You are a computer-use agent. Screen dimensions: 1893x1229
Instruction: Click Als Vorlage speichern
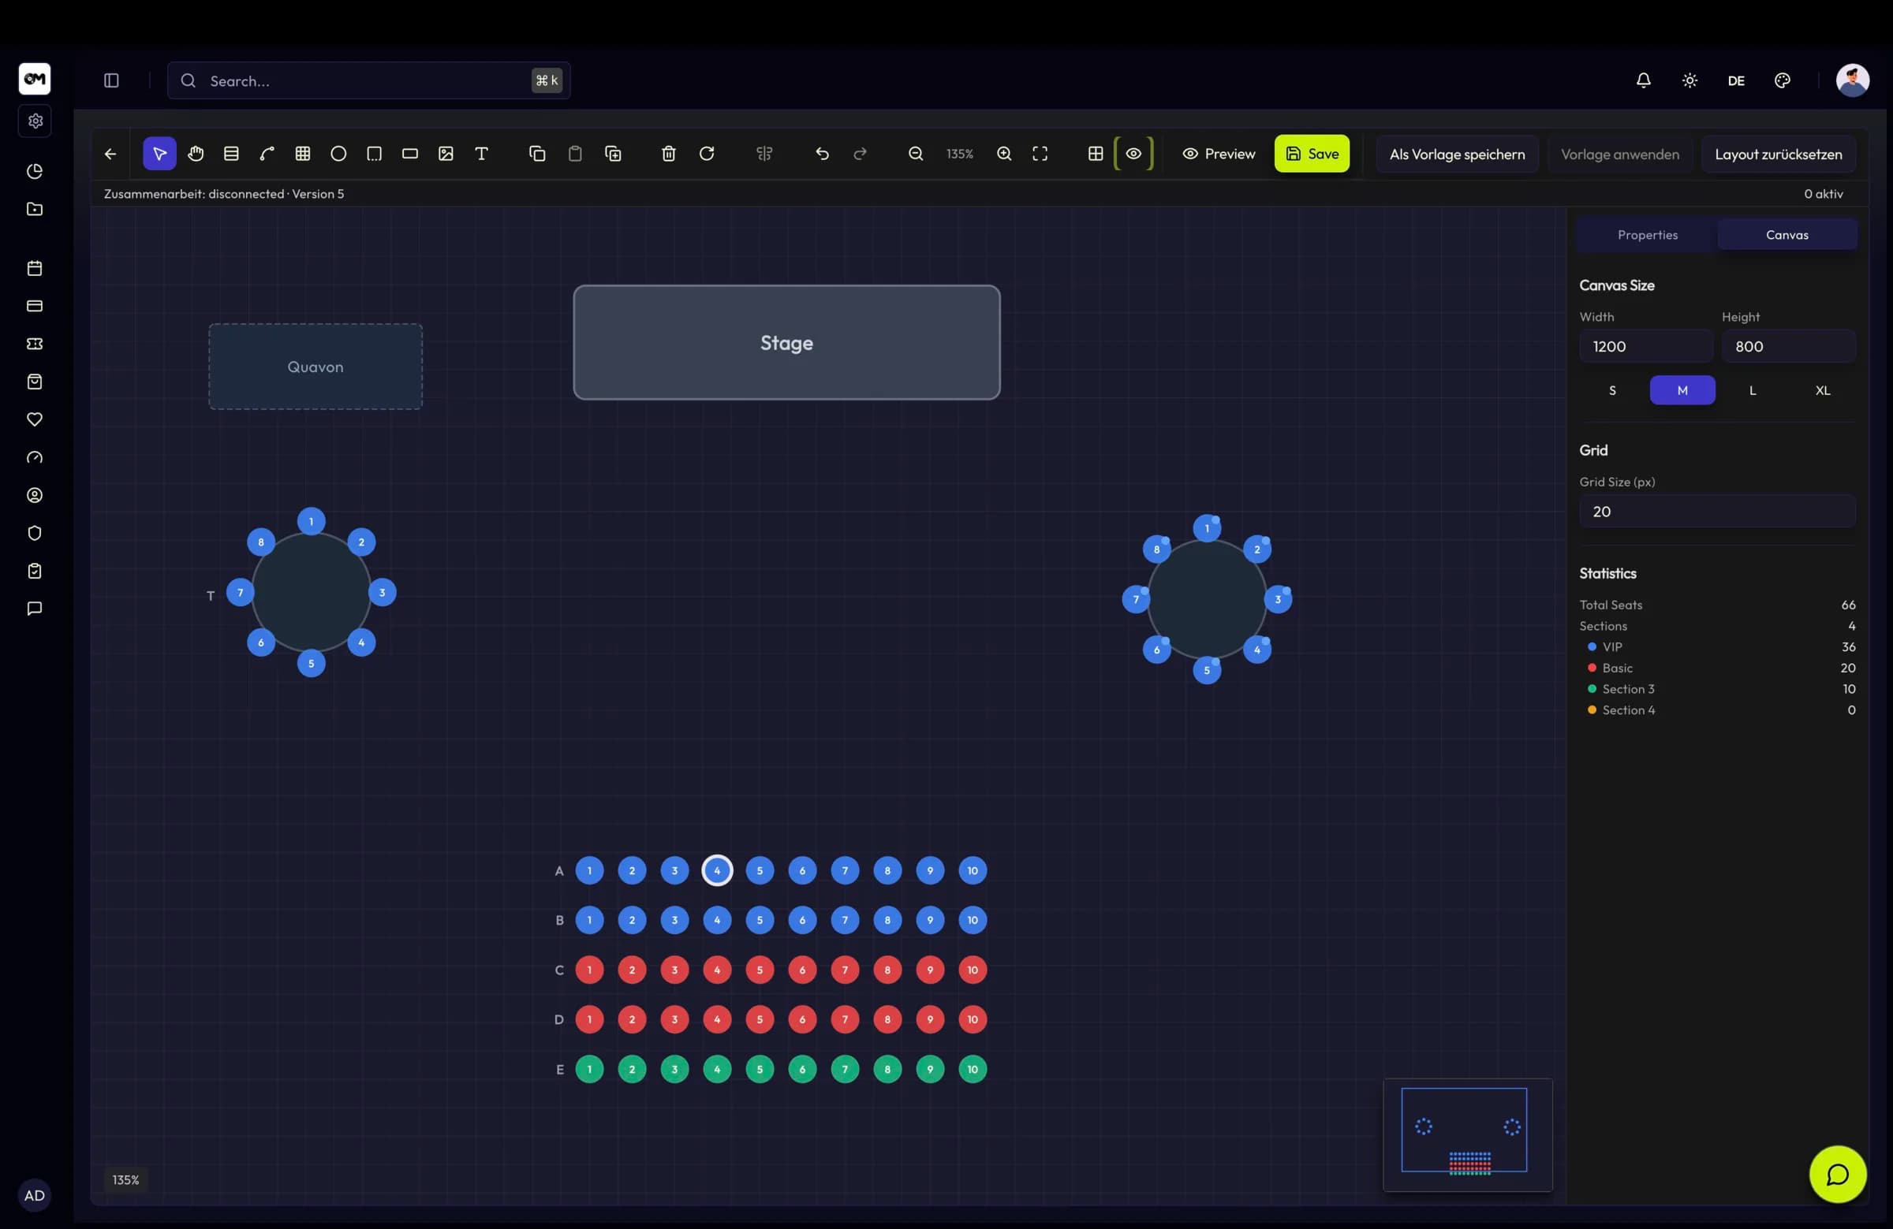click(x=1457, y=155)
